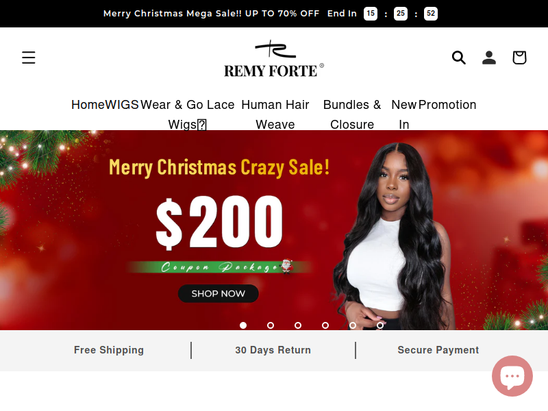Click the Remy Forte logo

click(x=274, y=58)
